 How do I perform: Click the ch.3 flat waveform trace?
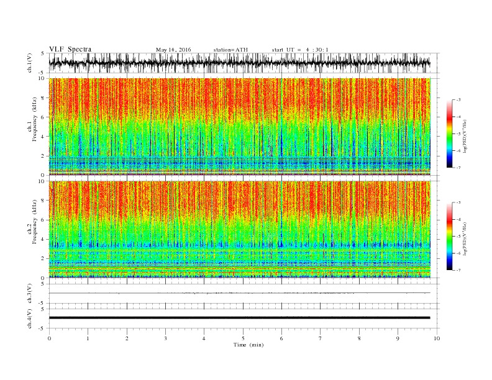[x=239, y=293]
